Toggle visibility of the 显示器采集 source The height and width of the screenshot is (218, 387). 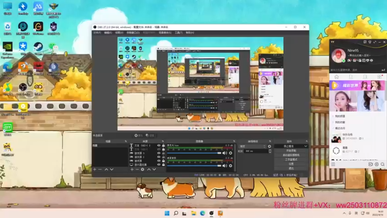(159, 165)
